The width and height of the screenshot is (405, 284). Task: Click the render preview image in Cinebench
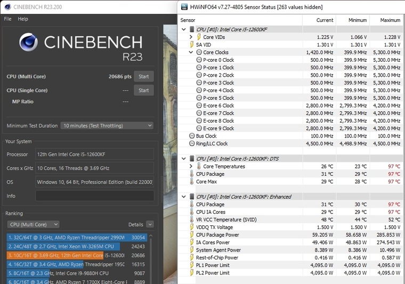pyautogui.click(x=170, y=154)
